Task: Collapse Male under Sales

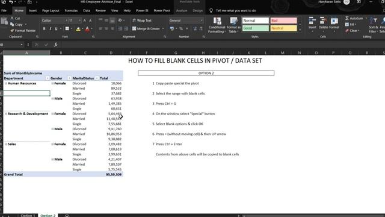Action: pos(52,159)
